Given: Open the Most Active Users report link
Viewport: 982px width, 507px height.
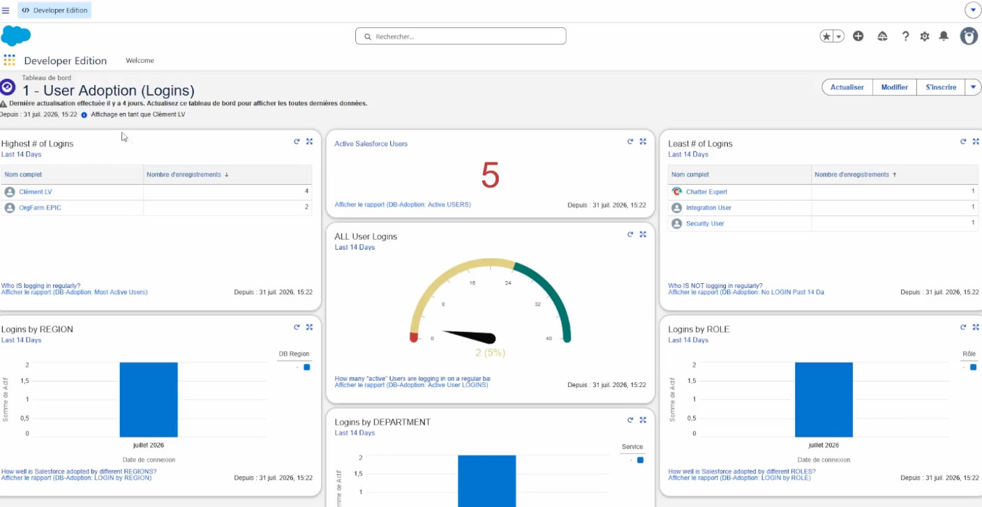Looking at the screenshot, I should coord(75,292).
